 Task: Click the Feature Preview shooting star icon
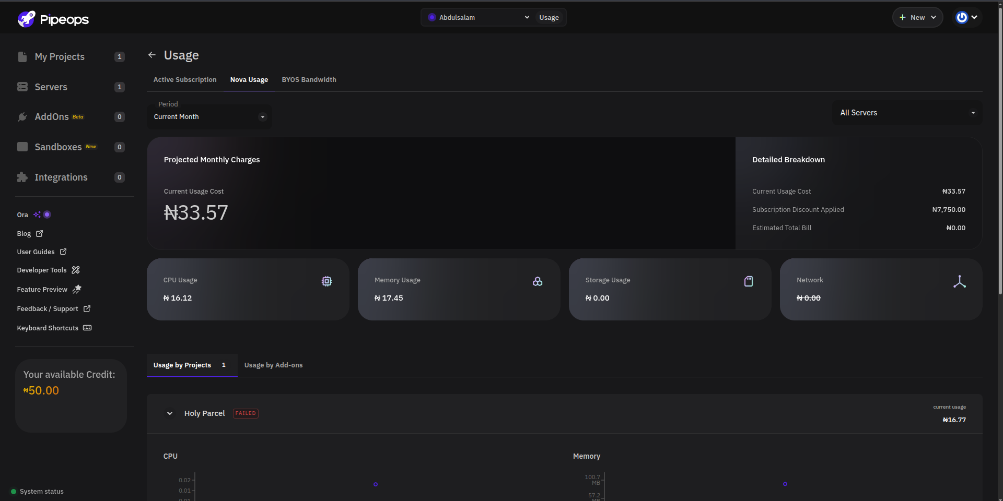77,289
